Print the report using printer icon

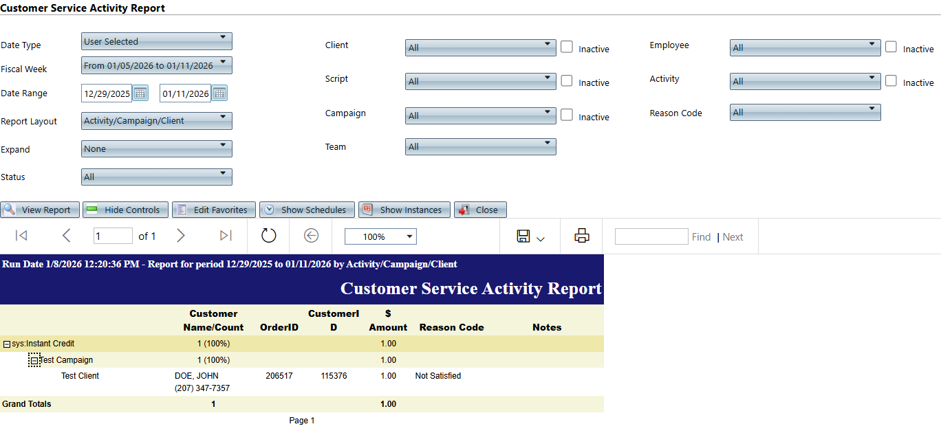tap(582, 236)
